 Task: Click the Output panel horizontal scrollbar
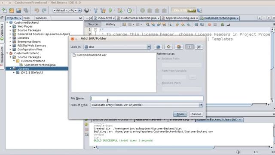(x=156, y=147)
